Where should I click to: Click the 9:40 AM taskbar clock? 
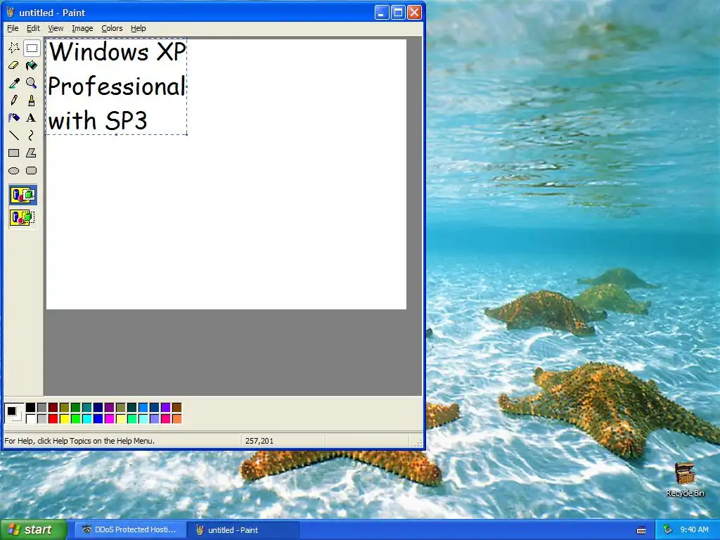click(694, 530)
